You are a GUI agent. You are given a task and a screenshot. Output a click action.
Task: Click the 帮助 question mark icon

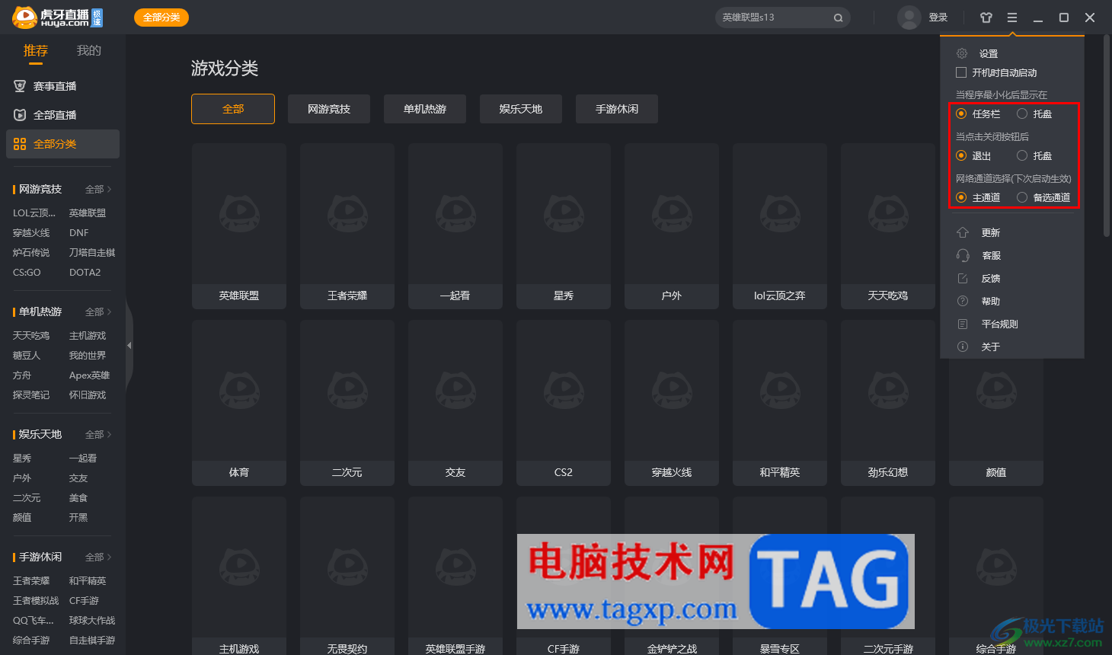tap(963, 301)
